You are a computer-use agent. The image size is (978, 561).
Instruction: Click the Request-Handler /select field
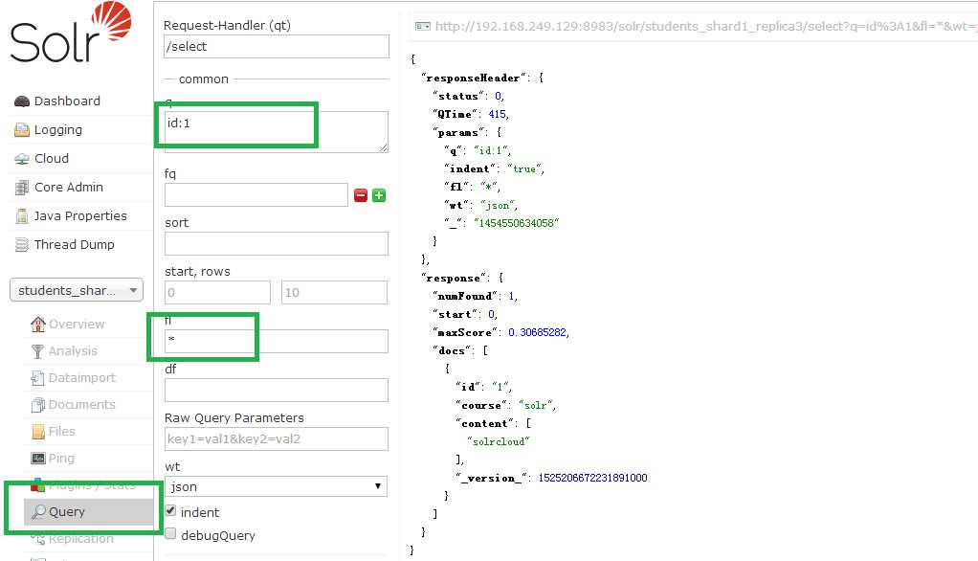(277, 46)
